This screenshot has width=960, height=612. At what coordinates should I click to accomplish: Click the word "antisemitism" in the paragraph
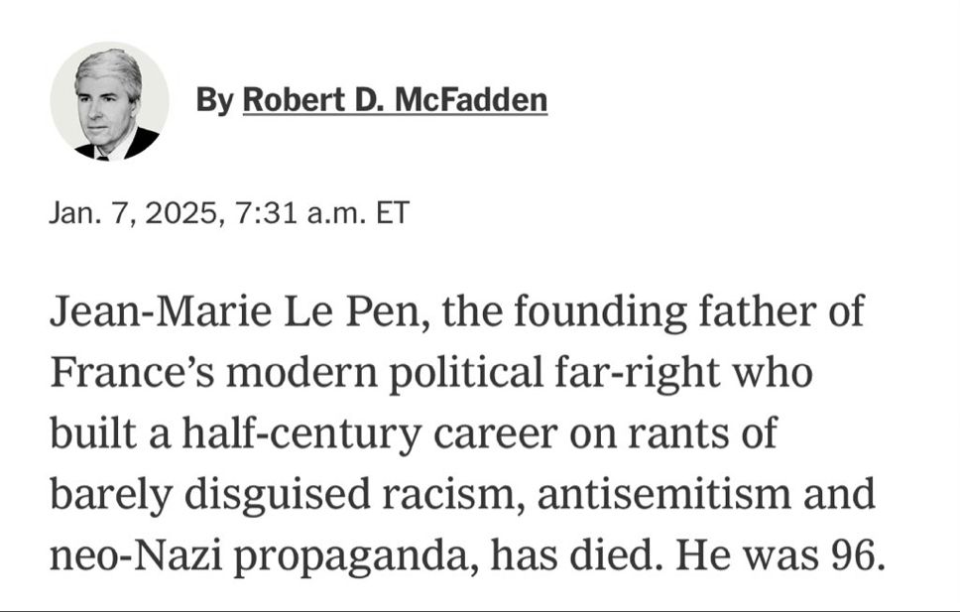coord(664,495)
